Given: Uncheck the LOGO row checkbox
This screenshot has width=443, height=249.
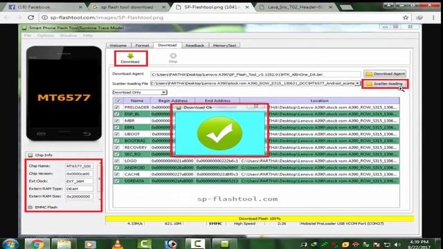Looking at the screenshot, I should pyautogui.click(x=117, y=161).
